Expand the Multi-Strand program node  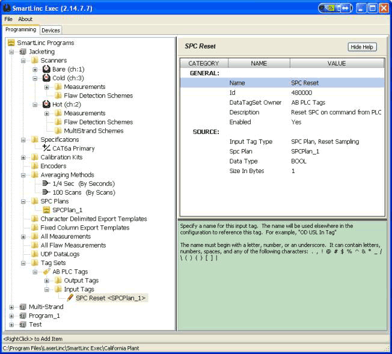tap(11, 307)
